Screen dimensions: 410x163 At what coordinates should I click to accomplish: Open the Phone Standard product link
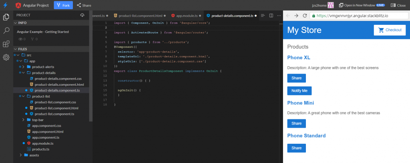[306, 136]
